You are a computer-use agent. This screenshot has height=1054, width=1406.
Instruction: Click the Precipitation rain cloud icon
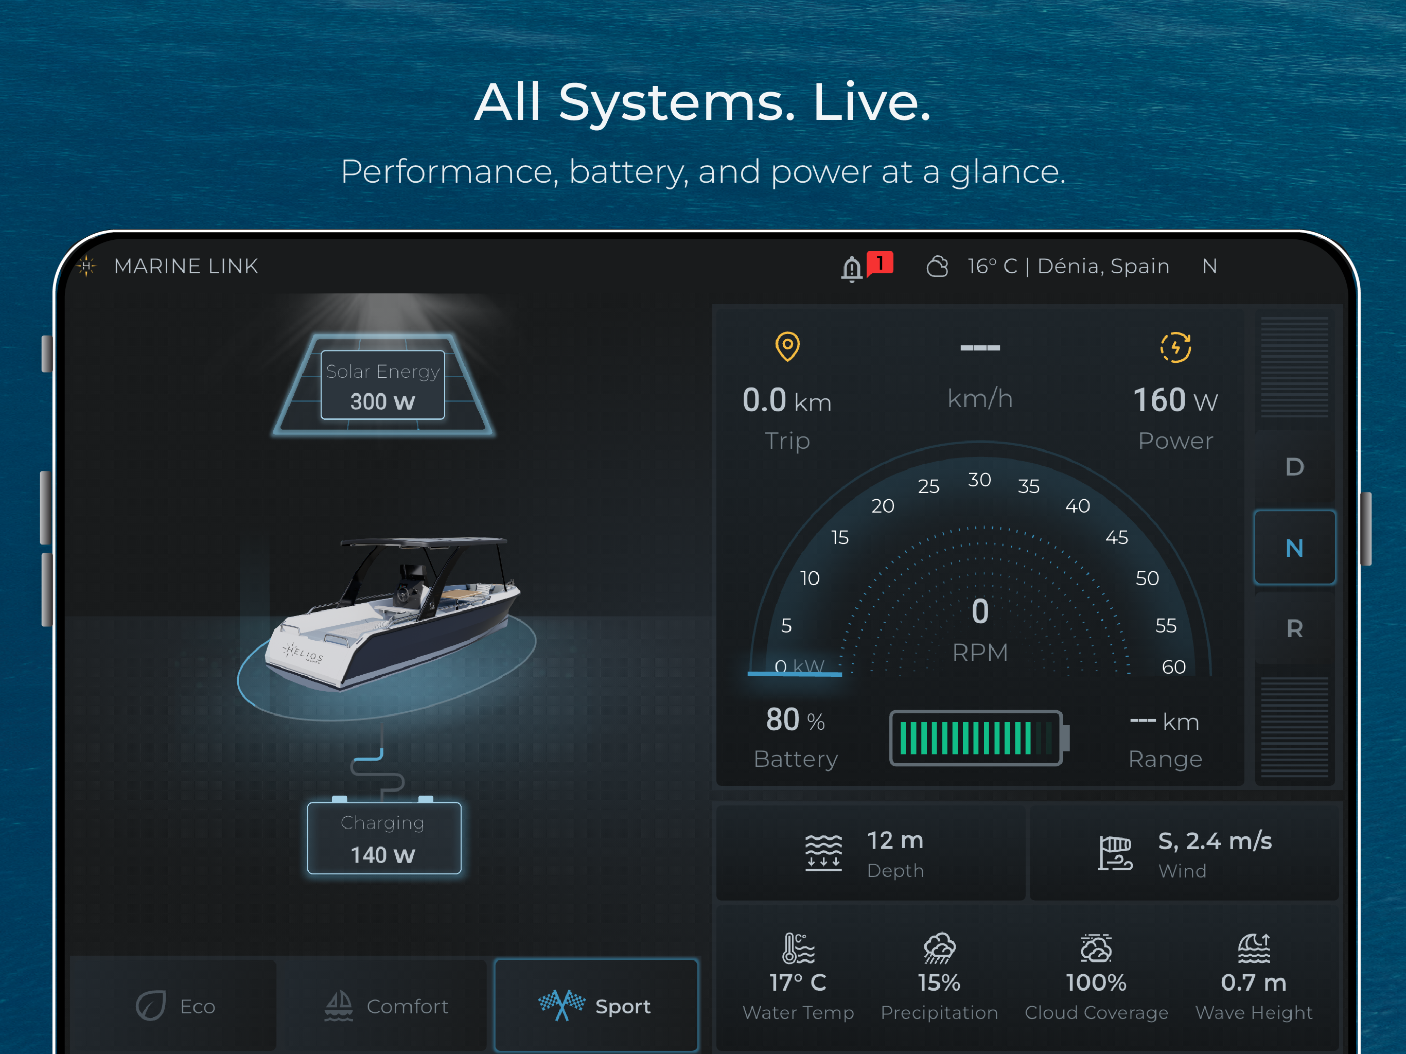(939, 948)
